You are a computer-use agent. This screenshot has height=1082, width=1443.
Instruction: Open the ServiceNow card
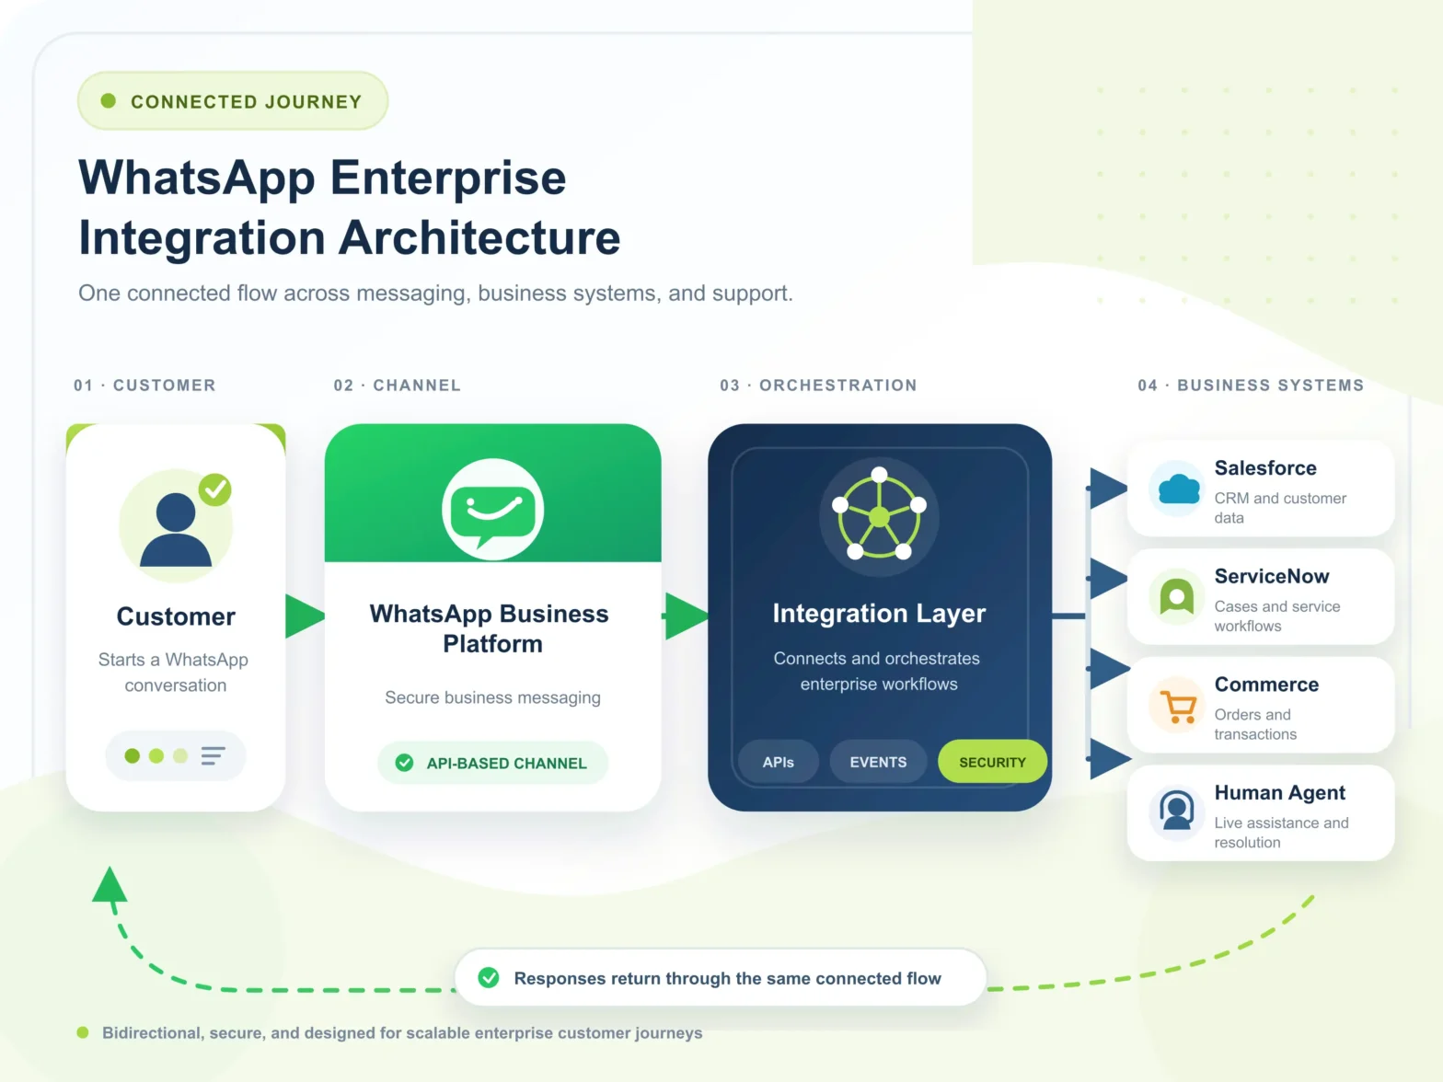tap(1261, 596)
